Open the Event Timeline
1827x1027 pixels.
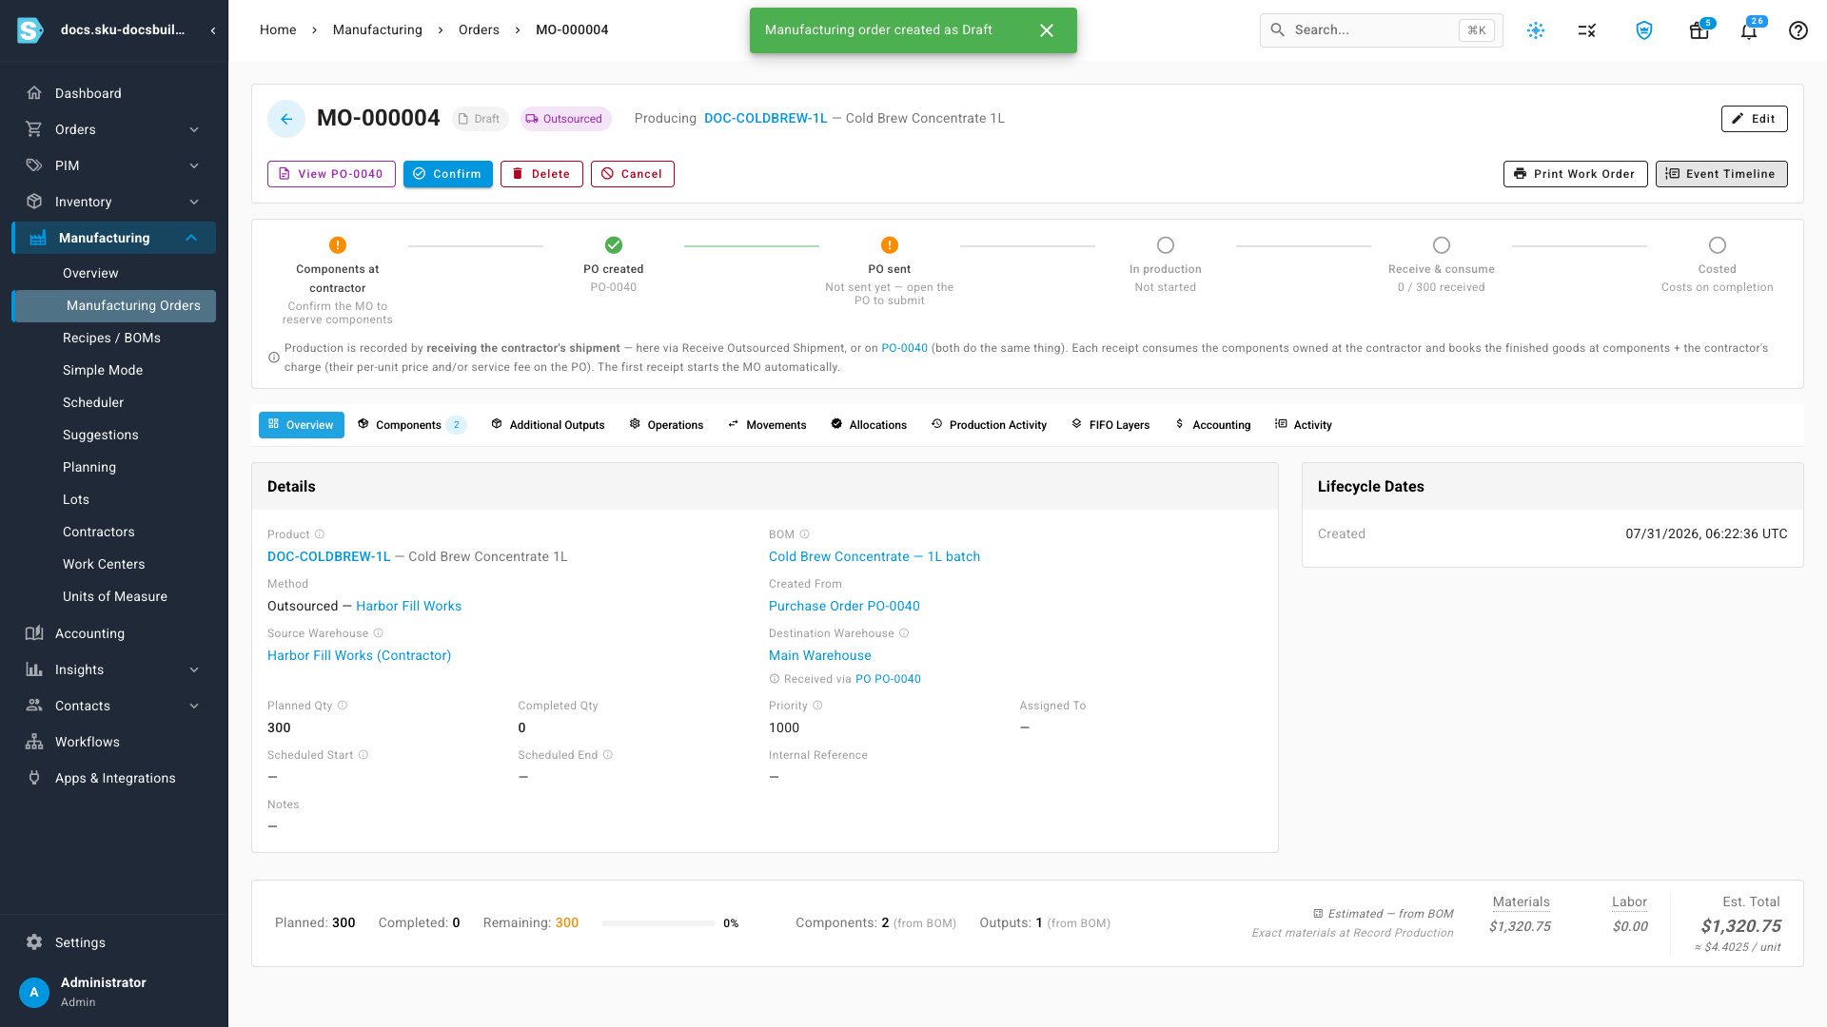click(x=1721, y=174)
